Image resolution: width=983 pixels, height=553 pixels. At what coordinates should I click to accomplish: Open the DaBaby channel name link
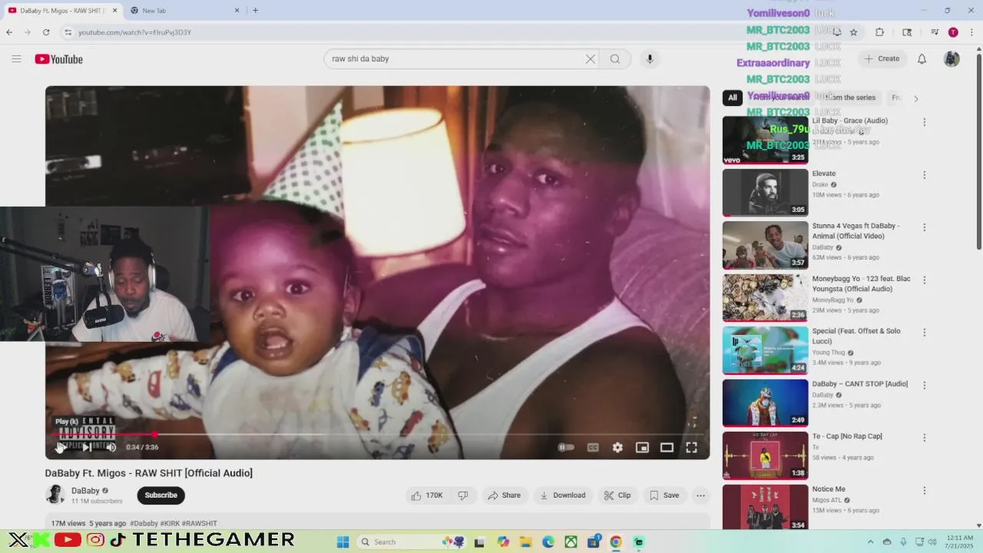coord(85,491)
